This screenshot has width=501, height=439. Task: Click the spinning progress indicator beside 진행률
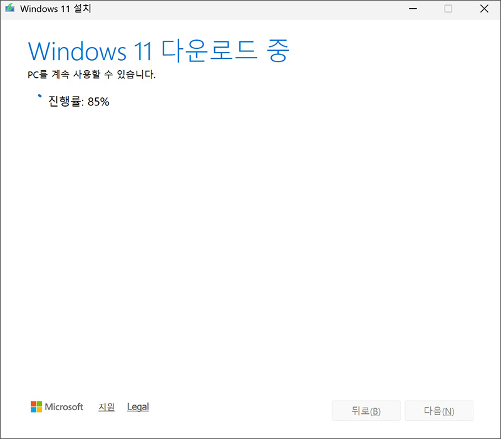click(x=40, y=97)
